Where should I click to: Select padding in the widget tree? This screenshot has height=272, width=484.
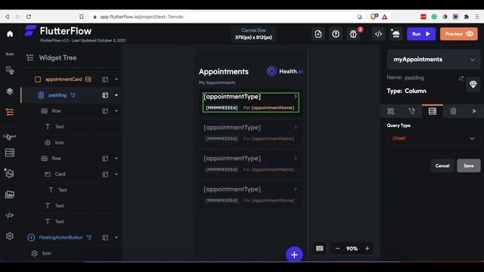click(x=57, y=95)
